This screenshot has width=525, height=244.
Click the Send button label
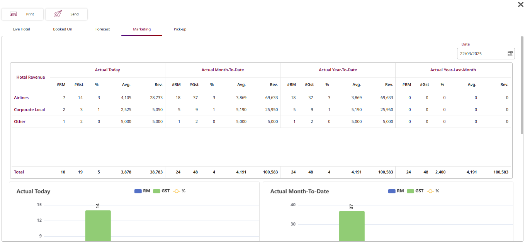tap(74, 14)
